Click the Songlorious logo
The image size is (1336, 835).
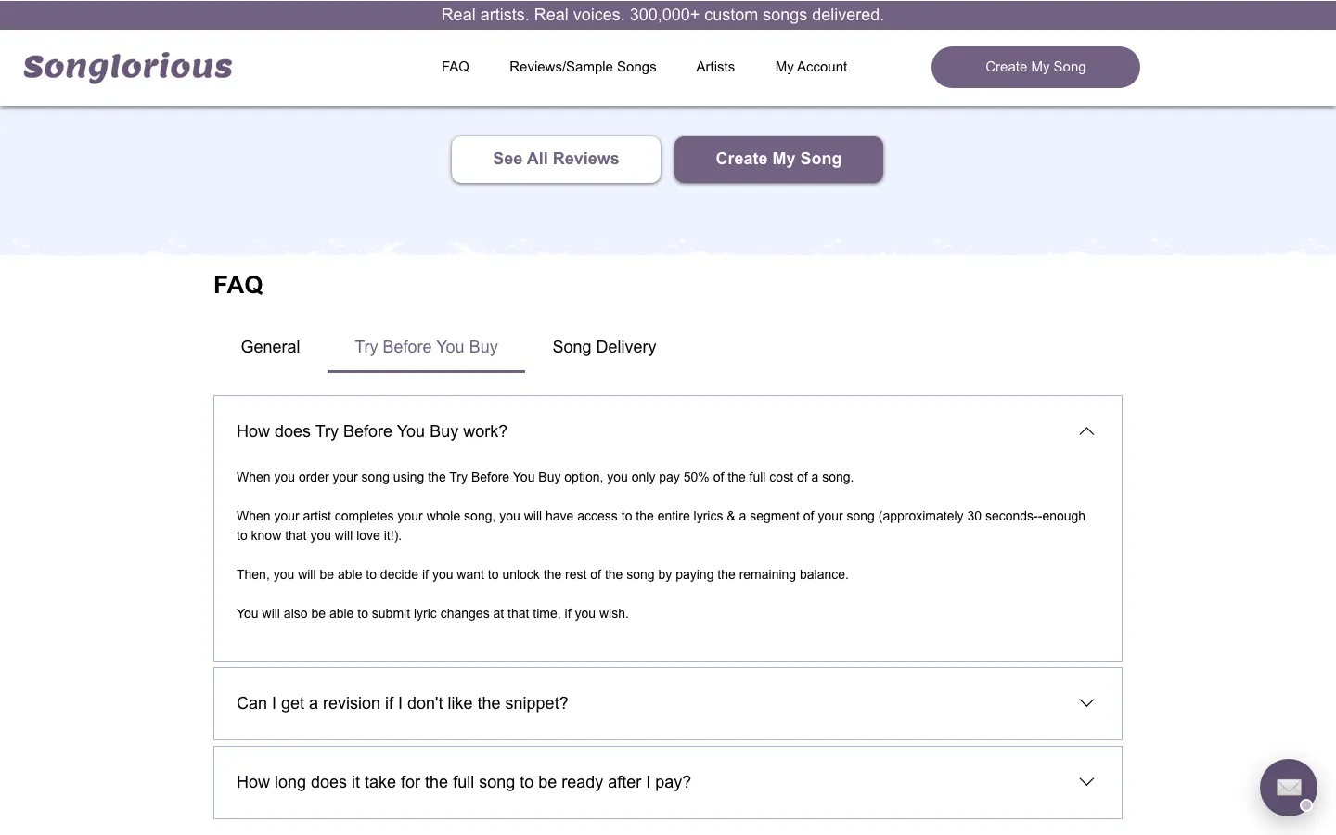click(x=128, y=67)
